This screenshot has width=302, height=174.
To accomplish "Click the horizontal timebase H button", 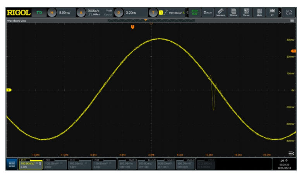I will pos(51,12).
